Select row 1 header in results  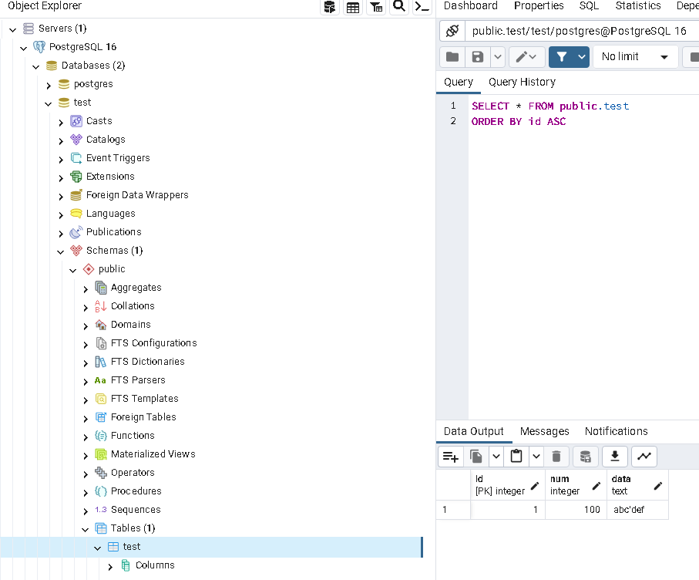click(453, 510)
